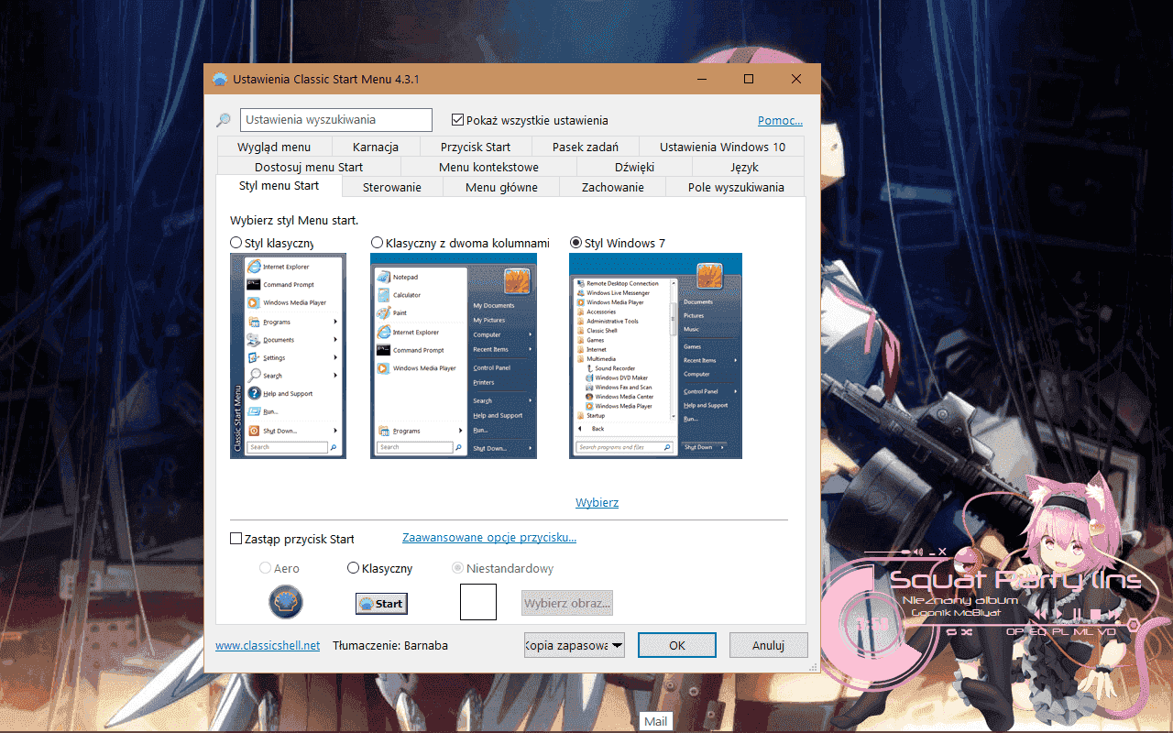Open Zaawansowane opcje przycisku link

point(489,538)
